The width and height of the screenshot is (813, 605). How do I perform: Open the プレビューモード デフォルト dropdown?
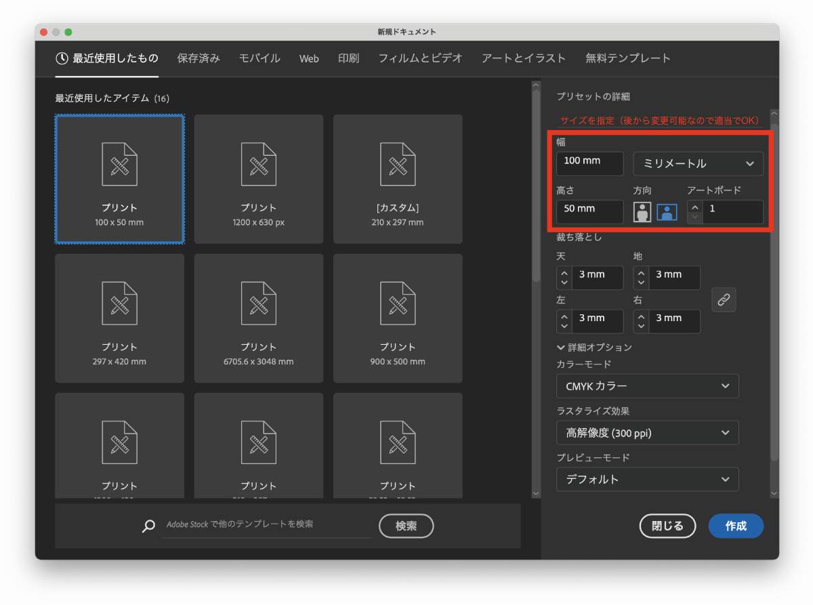click(x=647, y=479)
